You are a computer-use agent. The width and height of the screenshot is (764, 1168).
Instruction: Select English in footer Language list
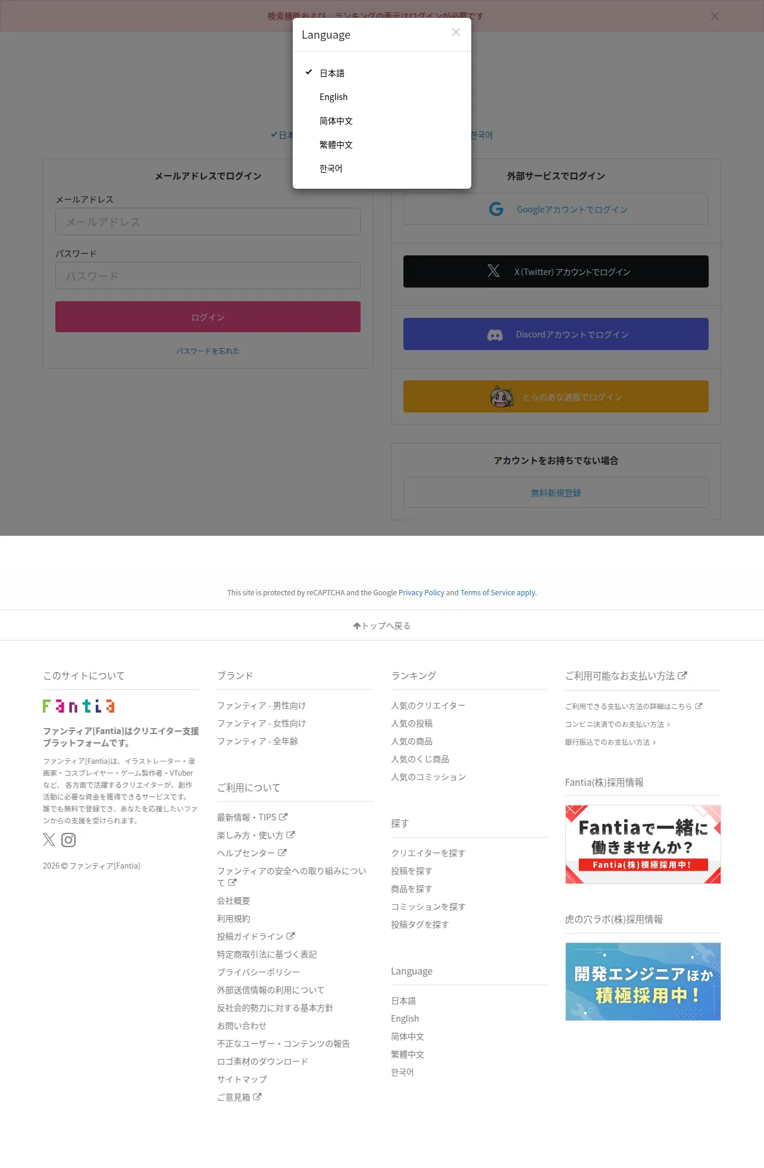tap(405, 1019)
